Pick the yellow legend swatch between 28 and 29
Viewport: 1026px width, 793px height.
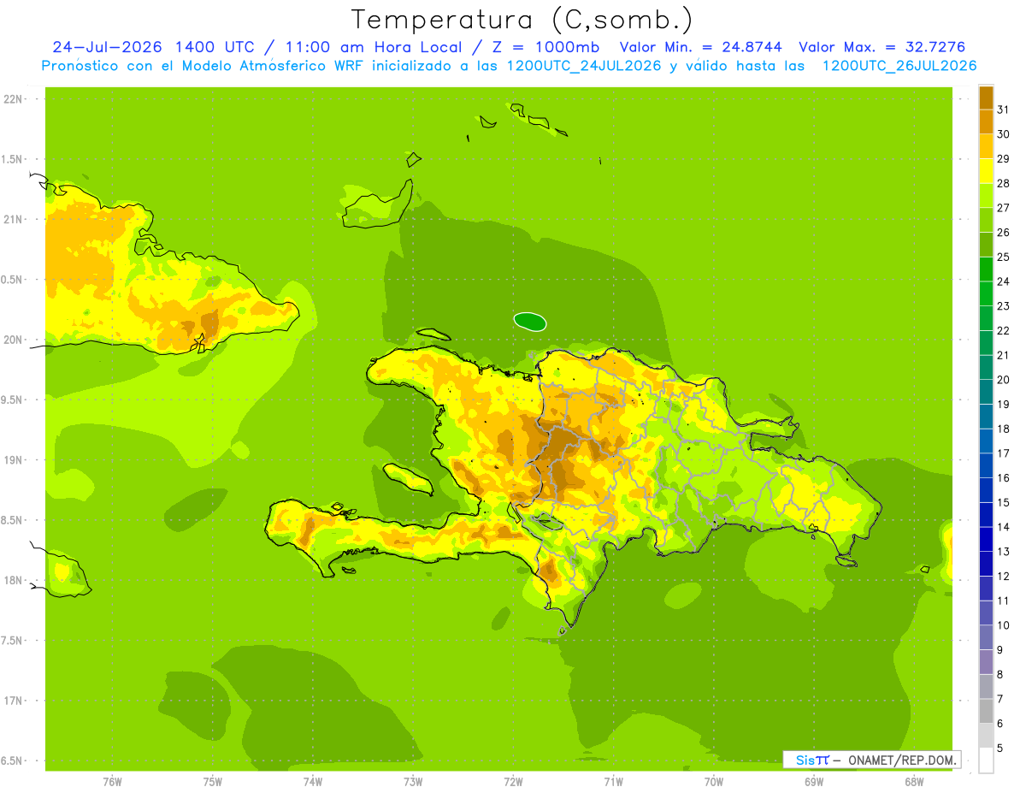986,171
